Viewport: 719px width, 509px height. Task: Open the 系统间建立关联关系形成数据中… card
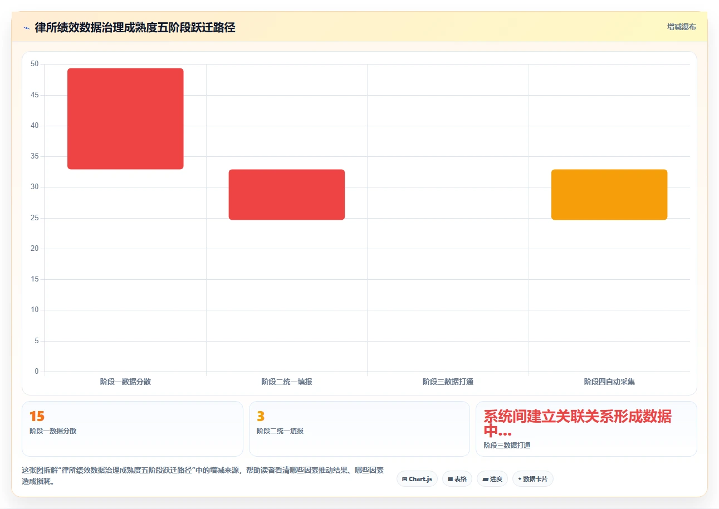pos(586,429)
